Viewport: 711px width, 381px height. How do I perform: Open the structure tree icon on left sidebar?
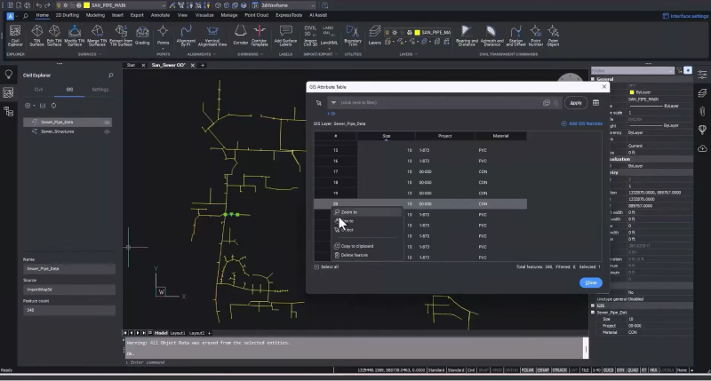click(8, 111)
